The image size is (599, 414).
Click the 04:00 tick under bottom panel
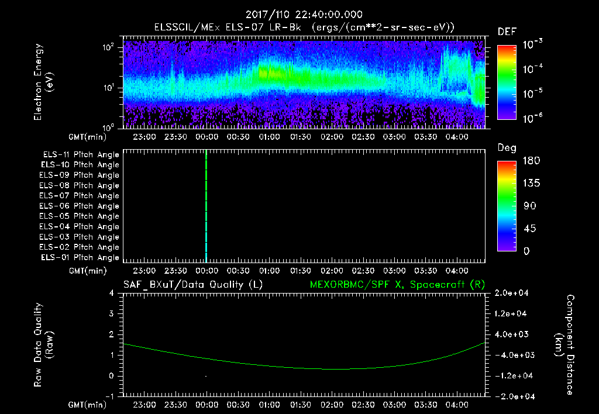[x=457, y=405]
